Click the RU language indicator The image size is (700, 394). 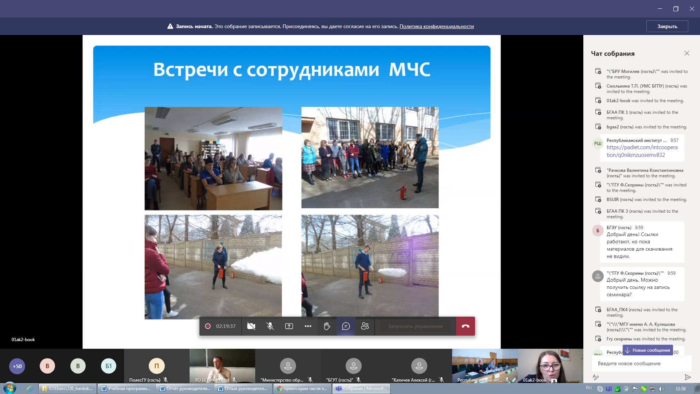coord(589,388)
